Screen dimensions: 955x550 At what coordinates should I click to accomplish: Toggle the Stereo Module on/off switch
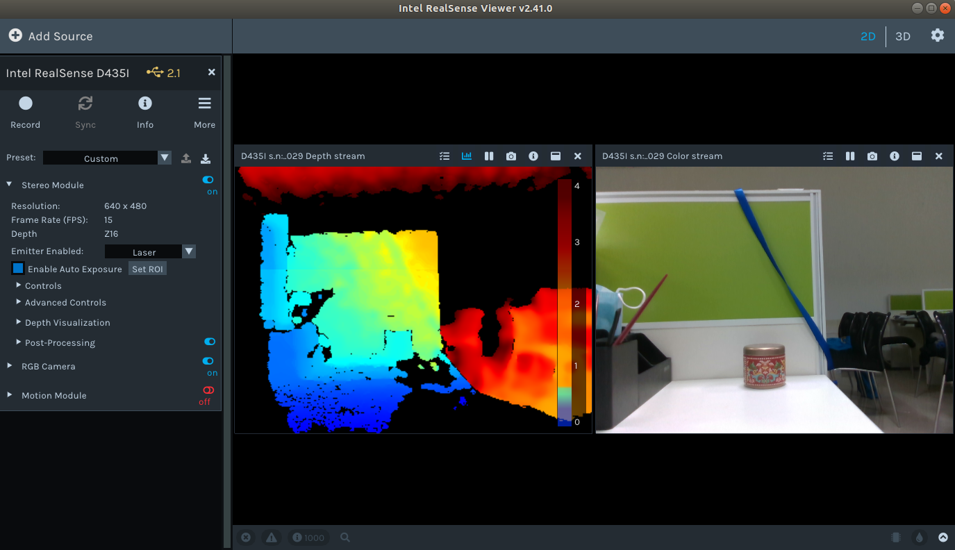tap(208, 180)
